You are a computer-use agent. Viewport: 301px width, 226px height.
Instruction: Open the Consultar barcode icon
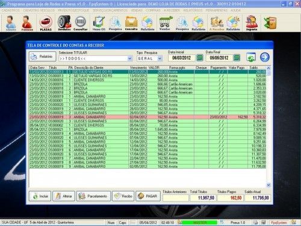pos(81,23)
